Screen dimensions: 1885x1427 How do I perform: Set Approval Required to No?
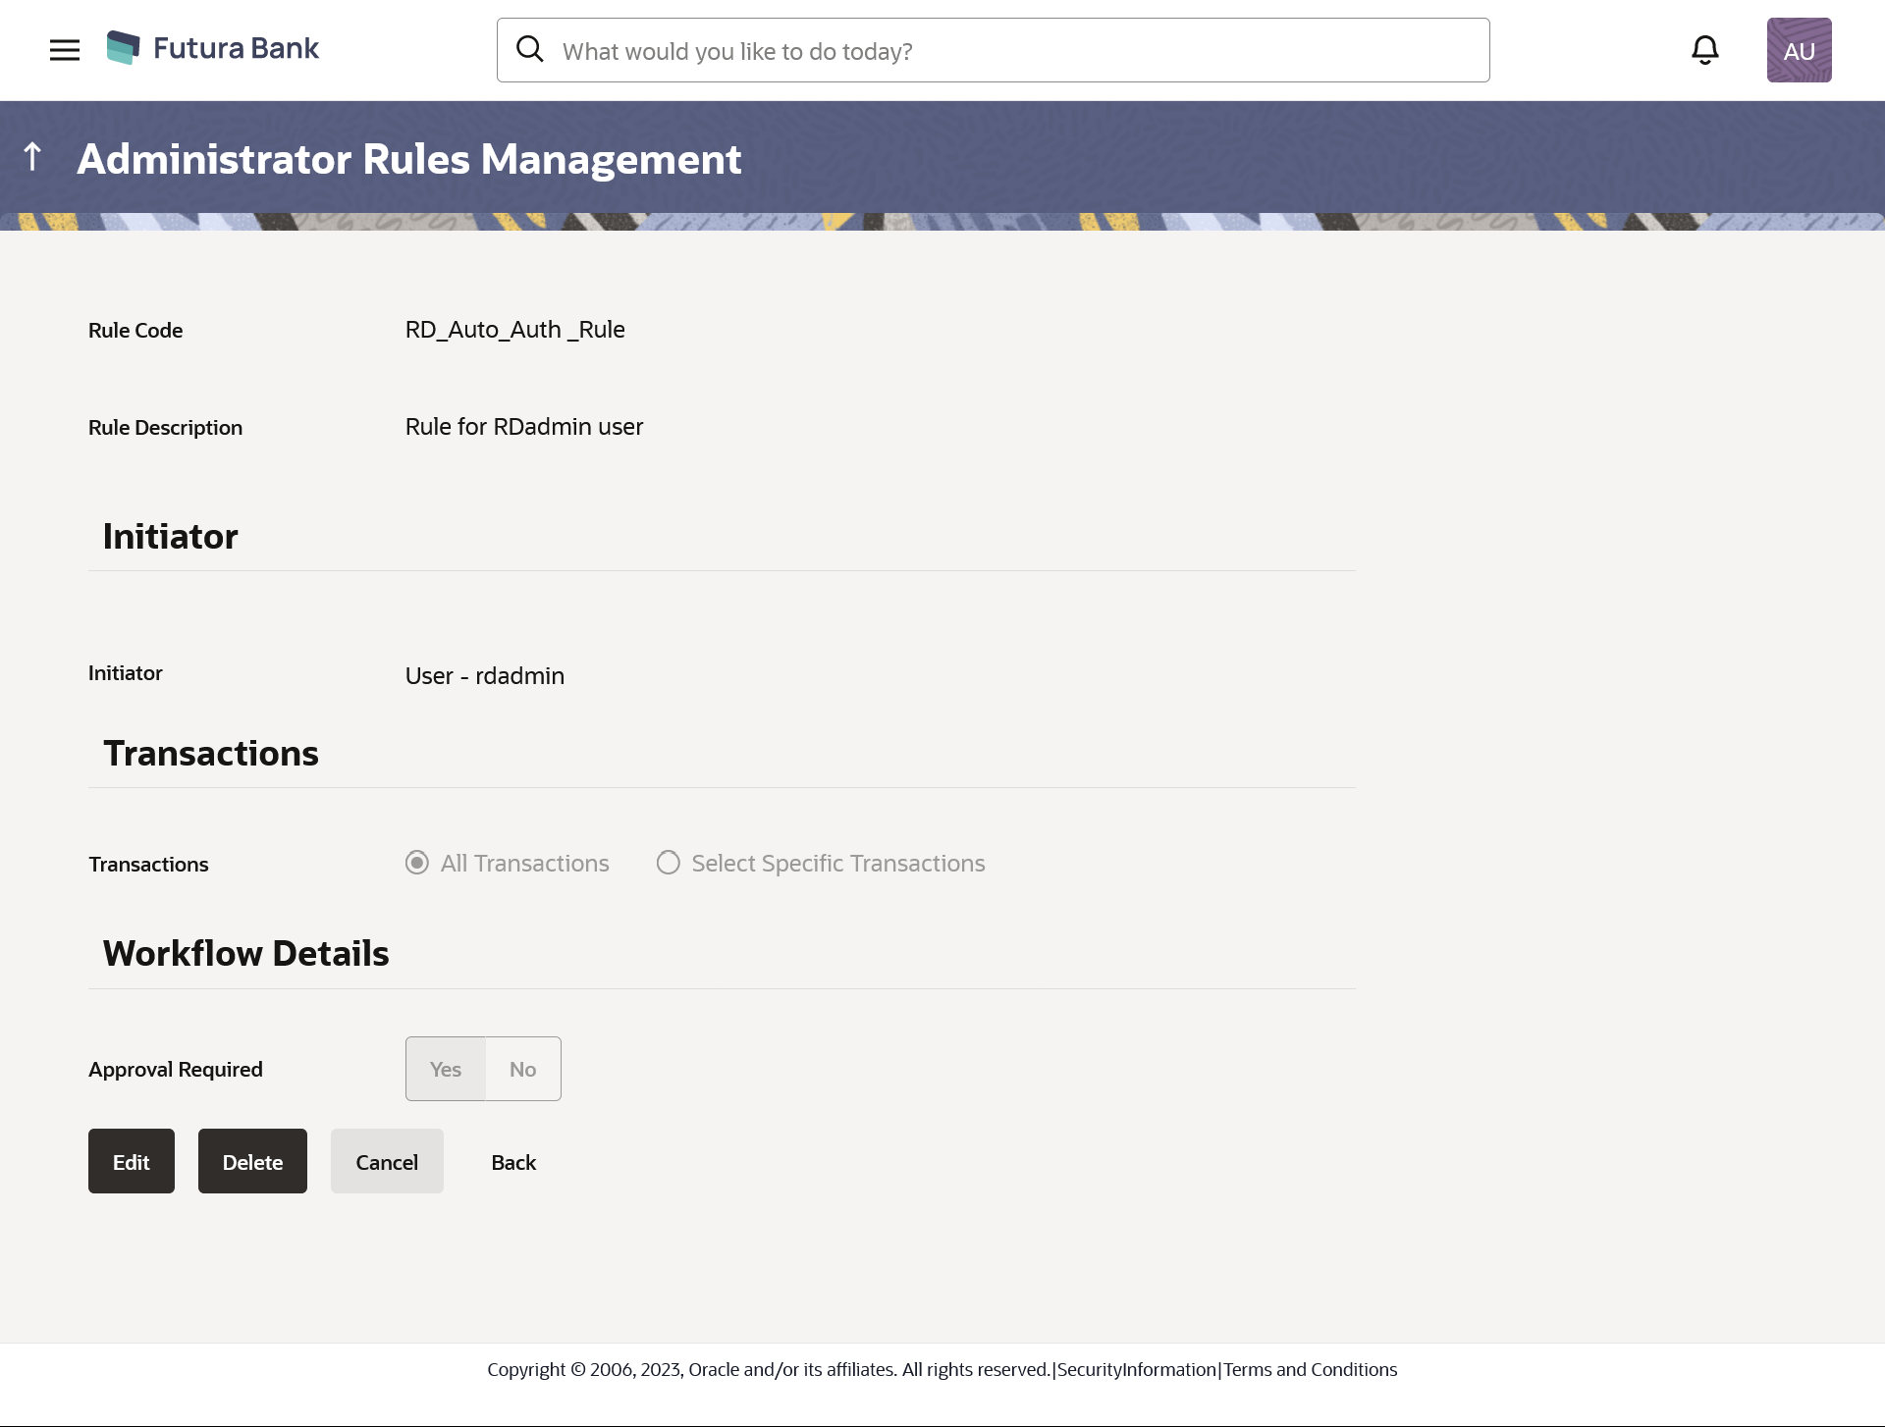click(x=522, y=1069)
